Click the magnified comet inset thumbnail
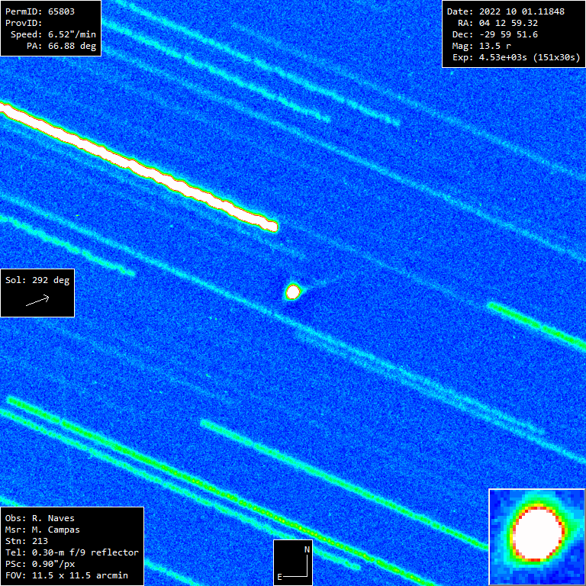This screenshot has width=586, height=586. click(537, 537)
